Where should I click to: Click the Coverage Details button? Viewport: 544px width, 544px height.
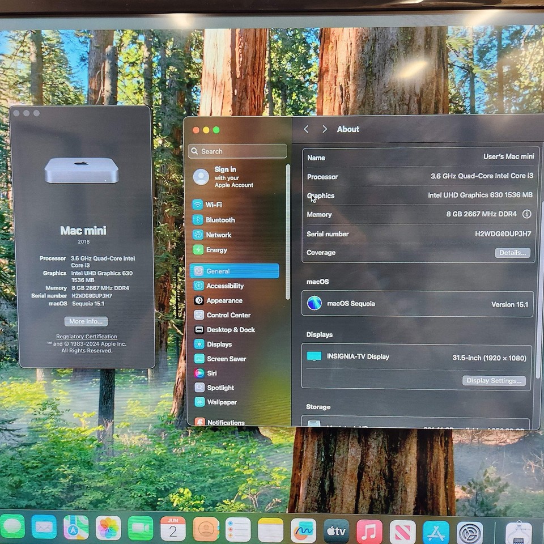512,253
